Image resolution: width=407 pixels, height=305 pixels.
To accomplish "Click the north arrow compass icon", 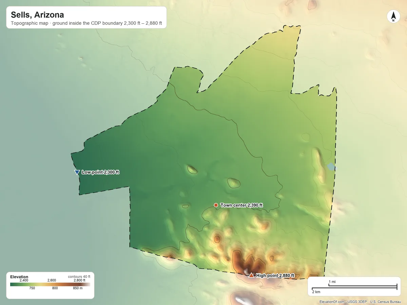I will tap(393, 17).
